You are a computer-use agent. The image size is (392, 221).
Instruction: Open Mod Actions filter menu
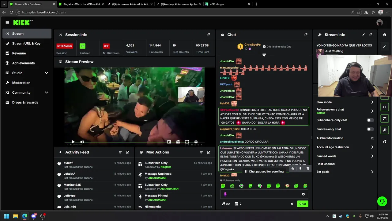click(x=201, y=152)
